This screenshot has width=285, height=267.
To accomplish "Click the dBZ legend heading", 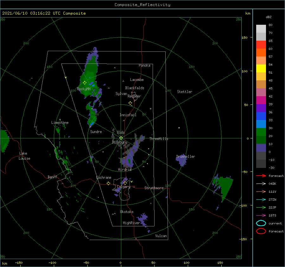I will (269, 17).
